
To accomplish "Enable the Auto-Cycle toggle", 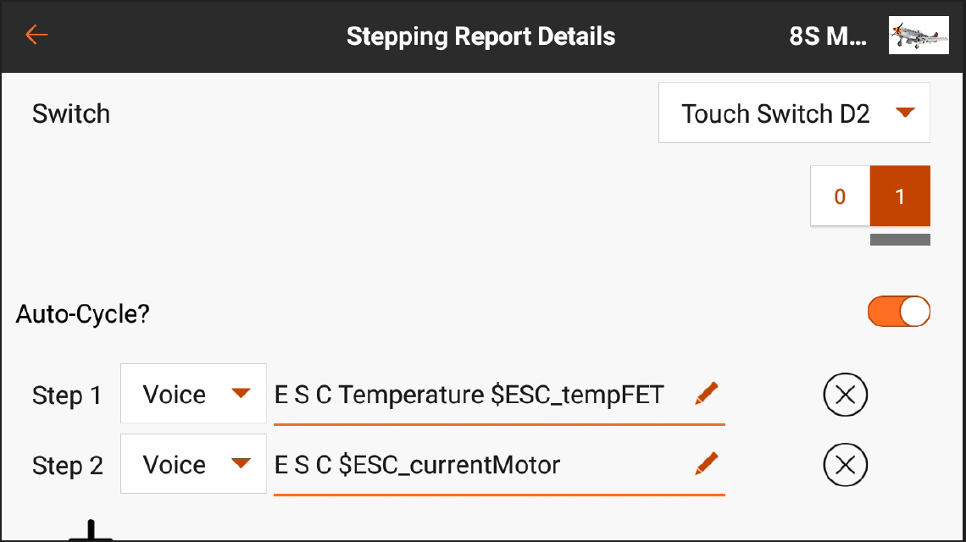I will point(899,312).
